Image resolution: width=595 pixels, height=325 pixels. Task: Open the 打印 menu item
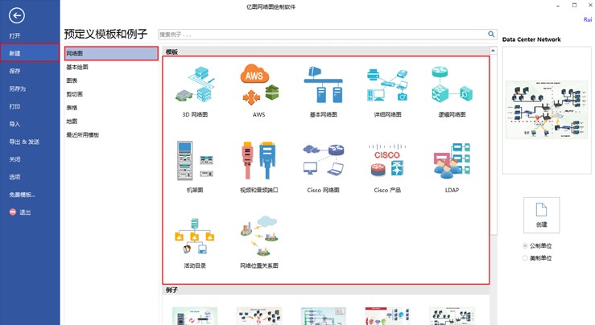point(14,106)
